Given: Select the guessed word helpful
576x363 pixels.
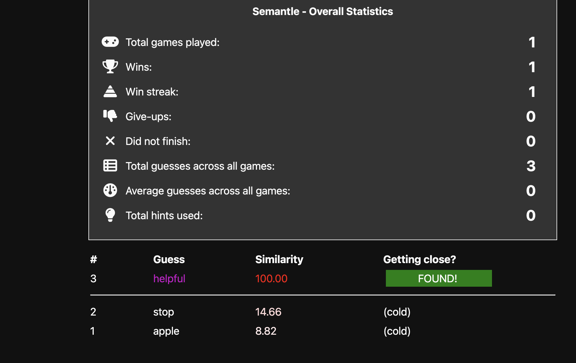Looking at the screenshot, I should pyautogui.click(x=169, y=279).
